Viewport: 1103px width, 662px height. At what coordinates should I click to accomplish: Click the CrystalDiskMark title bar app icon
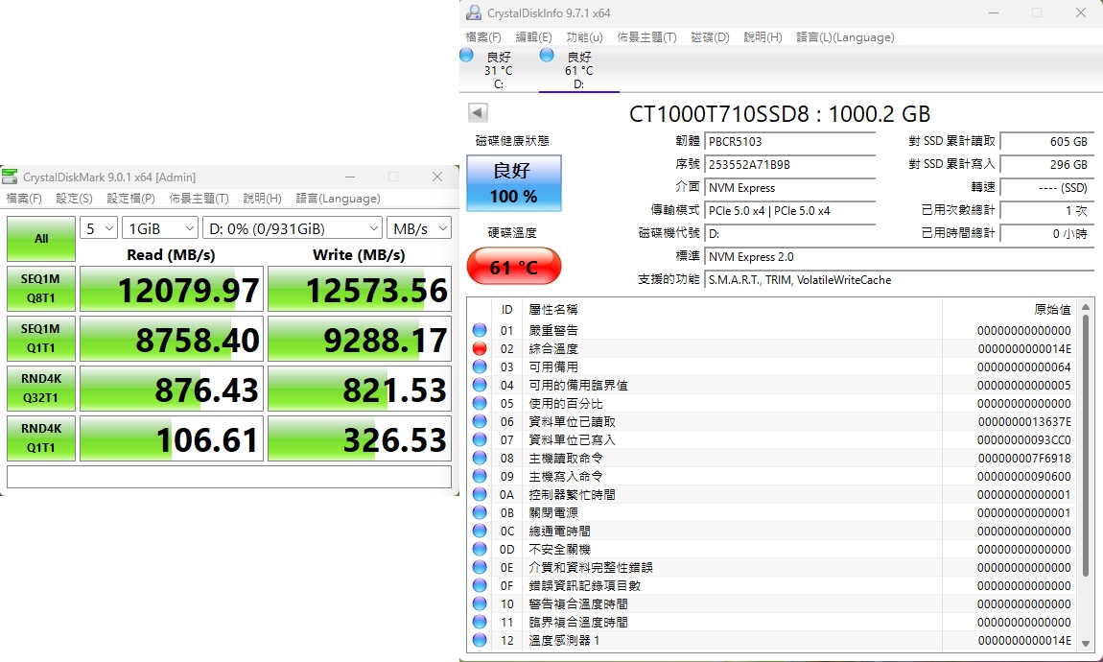point(11,177)
